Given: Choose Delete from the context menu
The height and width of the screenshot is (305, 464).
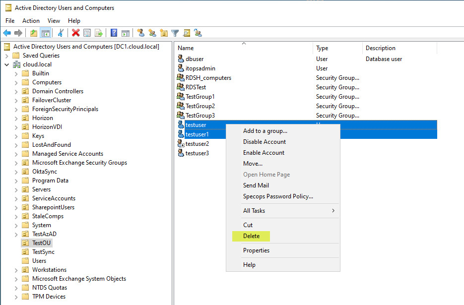Looking at the screenshot, I should pyautogui.click(x=251, y=236).
